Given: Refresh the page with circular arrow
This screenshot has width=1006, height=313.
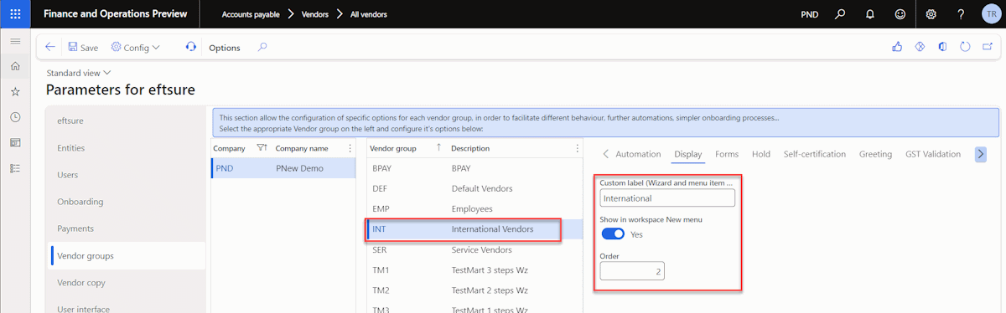Looking at the screenshot, I should click(x=966, y=48).
